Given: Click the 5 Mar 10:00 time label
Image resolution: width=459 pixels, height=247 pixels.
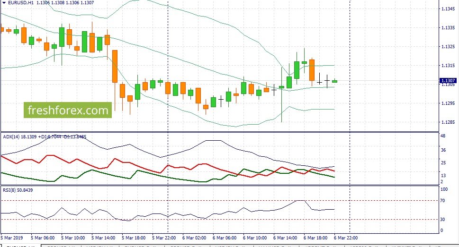Looking at the screenshot, I should (73, 238).
